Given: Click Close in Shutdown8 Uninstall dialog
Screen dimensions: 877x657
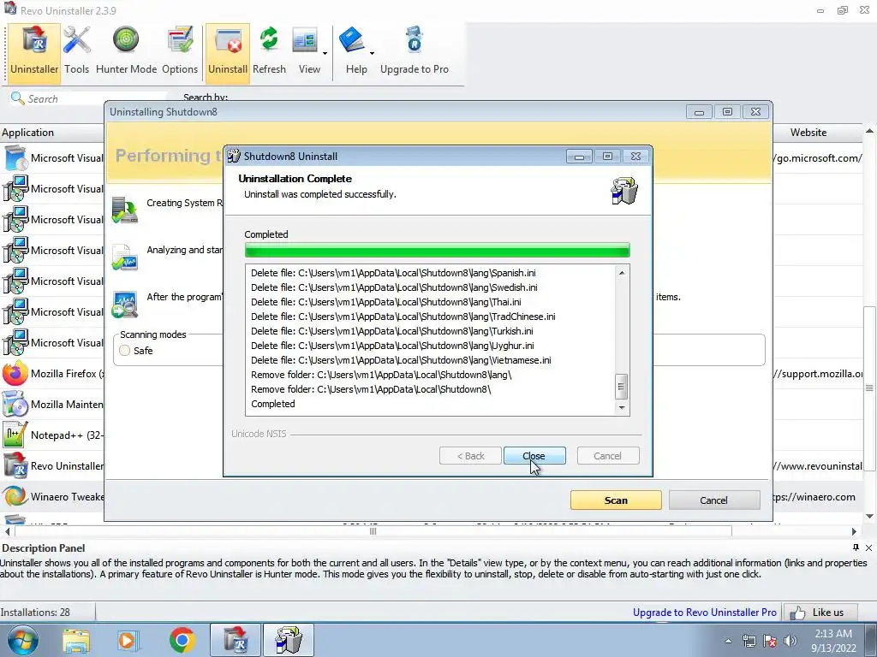Looking at the screenshot, I should [x=534, y=456].
